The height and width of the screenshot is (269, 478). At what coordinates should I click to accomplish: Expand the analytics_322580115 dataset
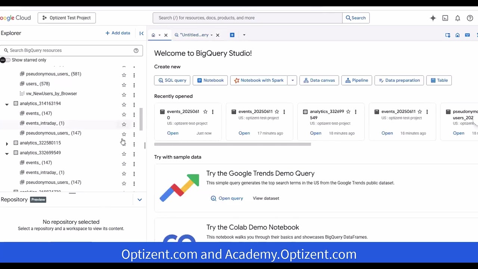tap(7, 143)
